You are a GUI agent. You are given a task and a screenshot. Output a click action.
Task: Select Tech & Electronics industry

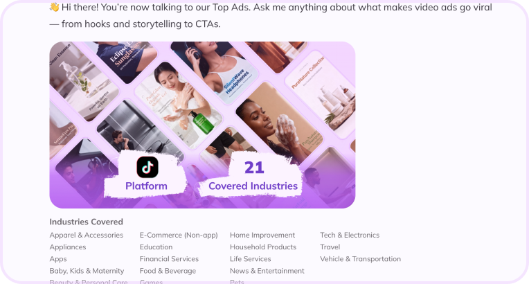click(x=350, y=235)
